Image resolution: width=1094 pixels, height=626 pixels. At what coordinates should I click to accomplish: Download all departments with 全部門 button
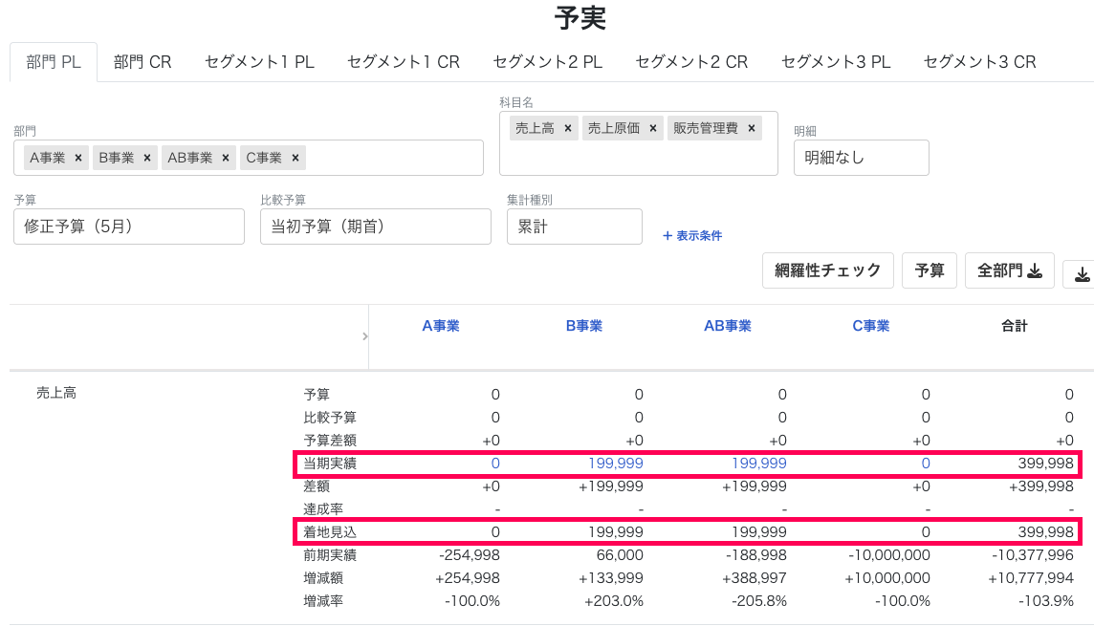tap(1009, 270)
